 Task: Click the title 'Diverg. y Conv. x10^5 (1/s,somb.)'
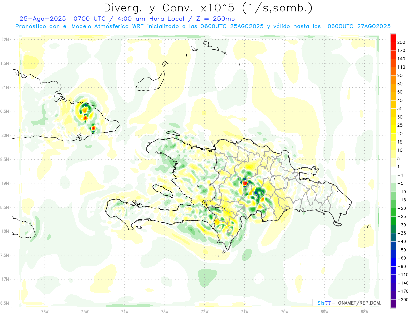tap(208, 8)
